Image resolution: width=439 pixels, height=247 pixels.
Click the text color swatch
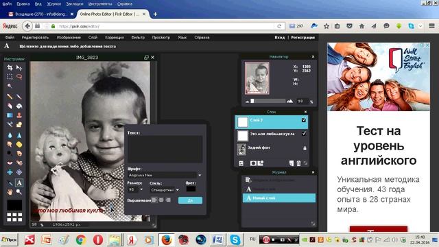(191, 189)
